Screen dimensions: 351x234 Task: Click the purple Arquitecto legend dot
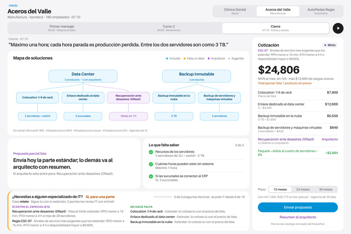pos(209,58)
